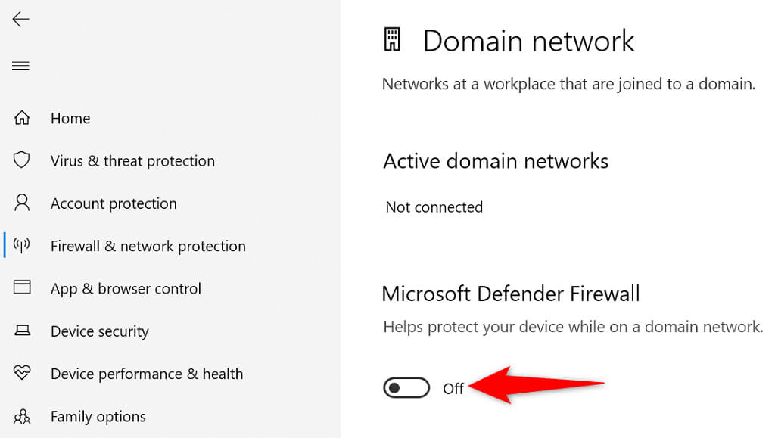Navigate to Device security label
This screenshot has width=775, height=438.
click(x=100, y=331)
